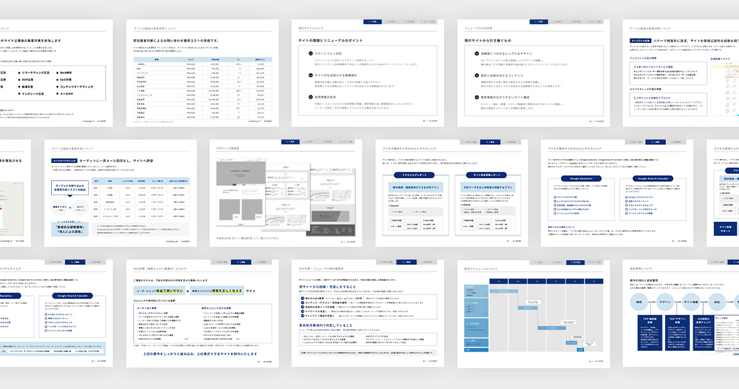Click Google Search Console pill in bottom-left slide
Image resolution: width=739 pixels, height=389 pixels.
coord(73,296)
